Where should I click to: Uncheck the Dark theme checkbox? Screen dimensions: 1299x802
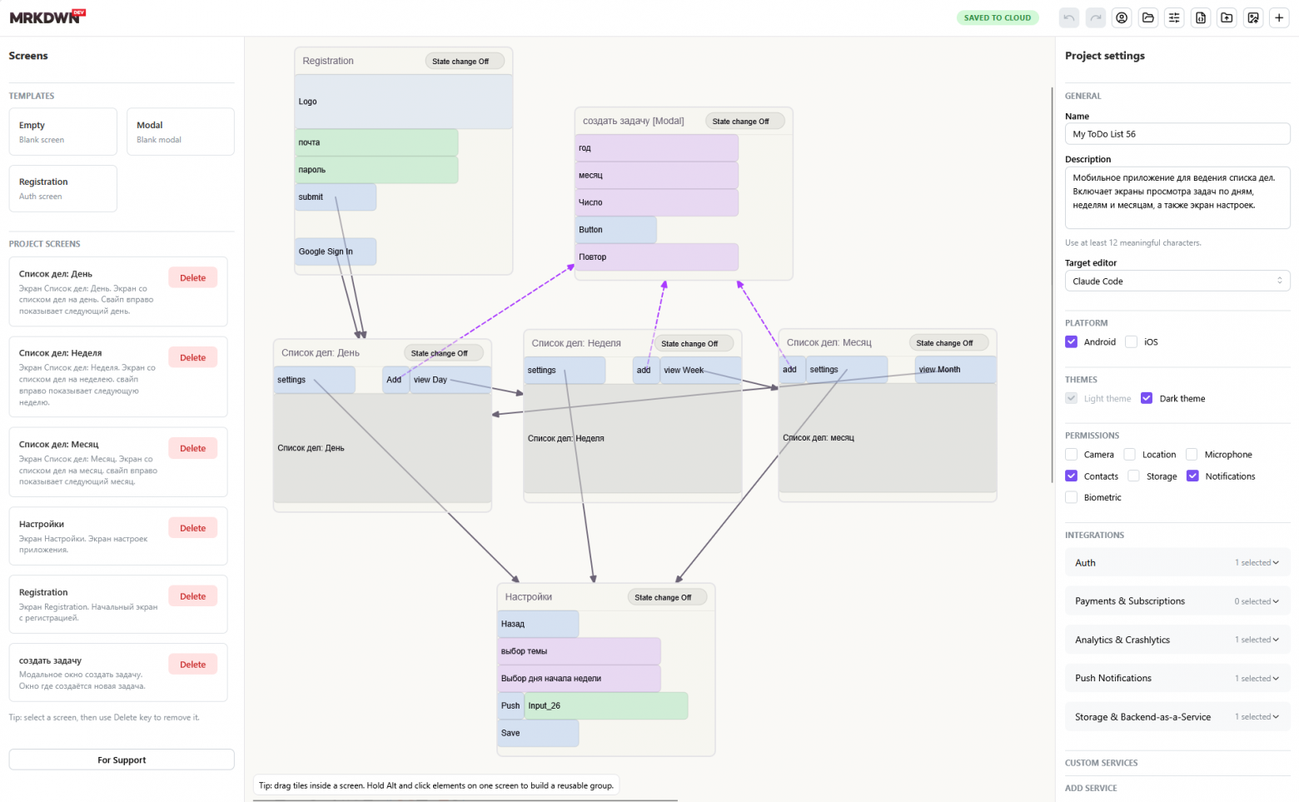coord(1147,398)
